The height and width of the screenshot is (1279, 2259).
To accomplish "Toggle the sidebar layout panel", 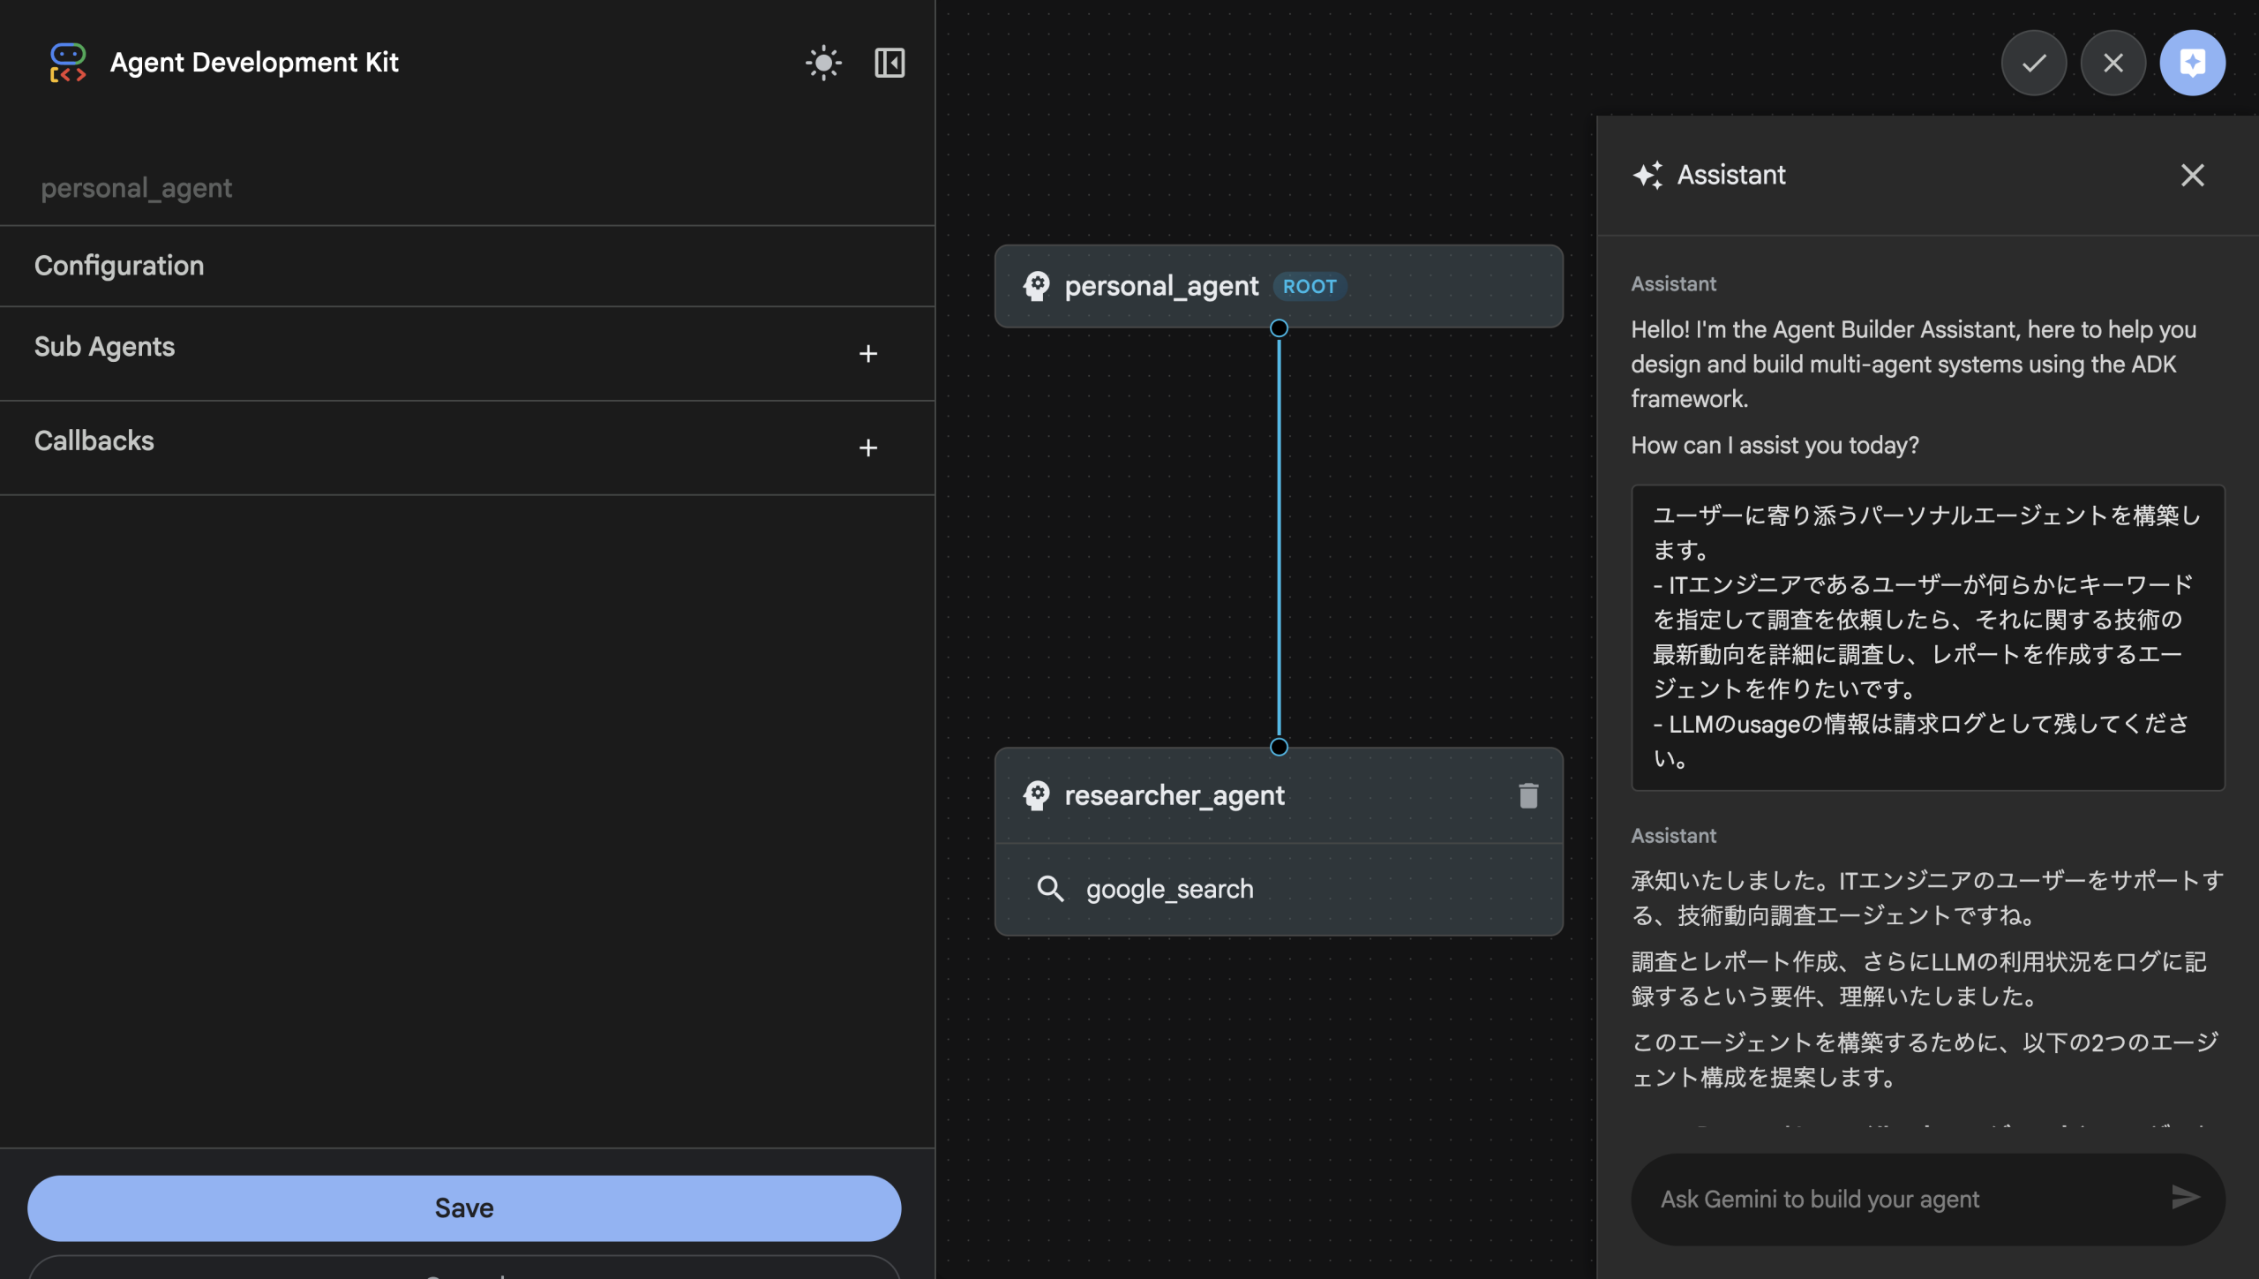I will tap(889, 62).
